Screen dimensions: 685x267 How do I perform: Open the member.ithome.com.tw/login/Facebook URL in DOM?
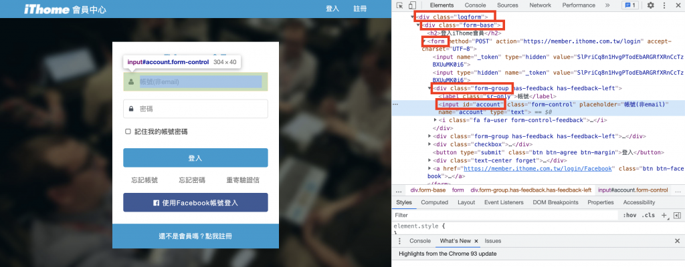pyautogui.click(x=539, y=168)
